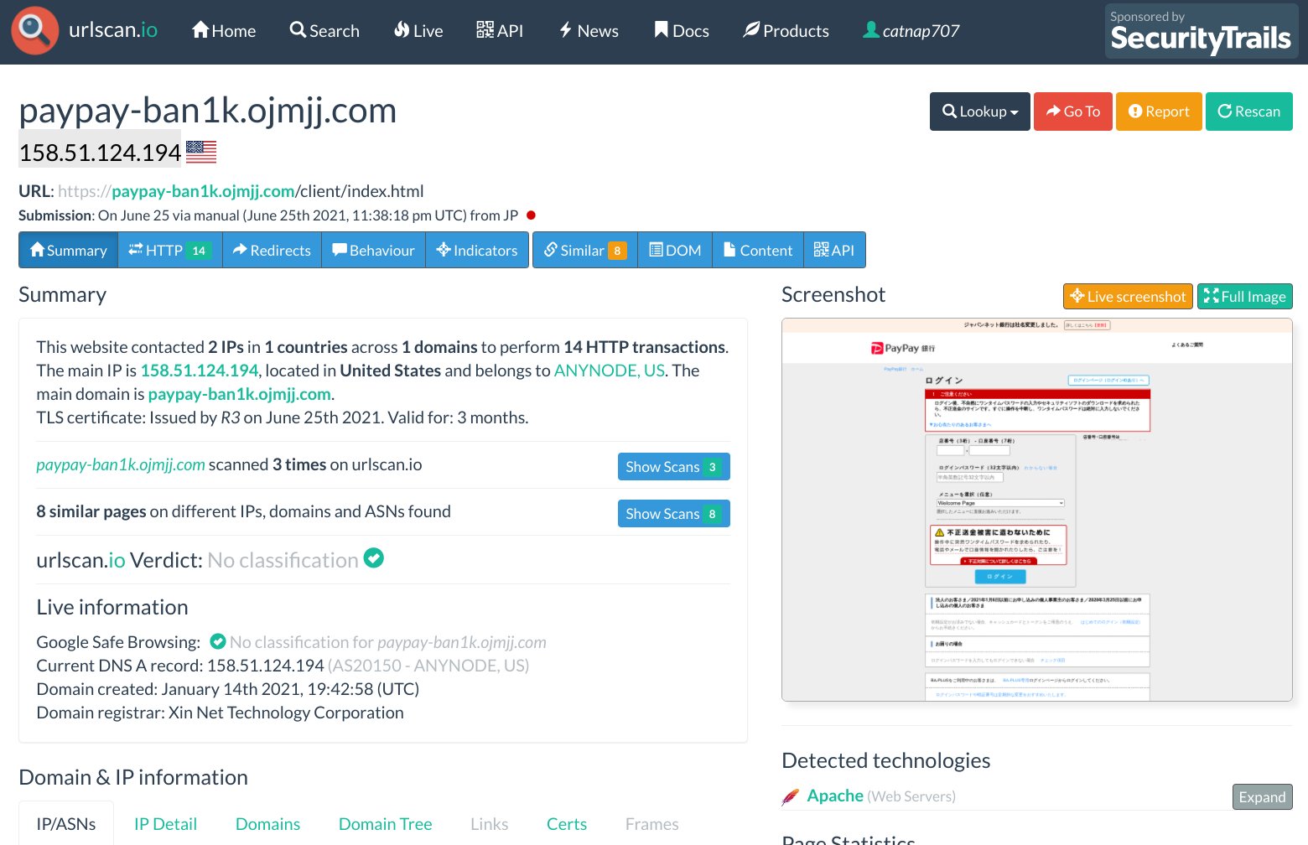Click the Apache technology link
Viewport: 1308px width, 845px height.
coord(835,796)
